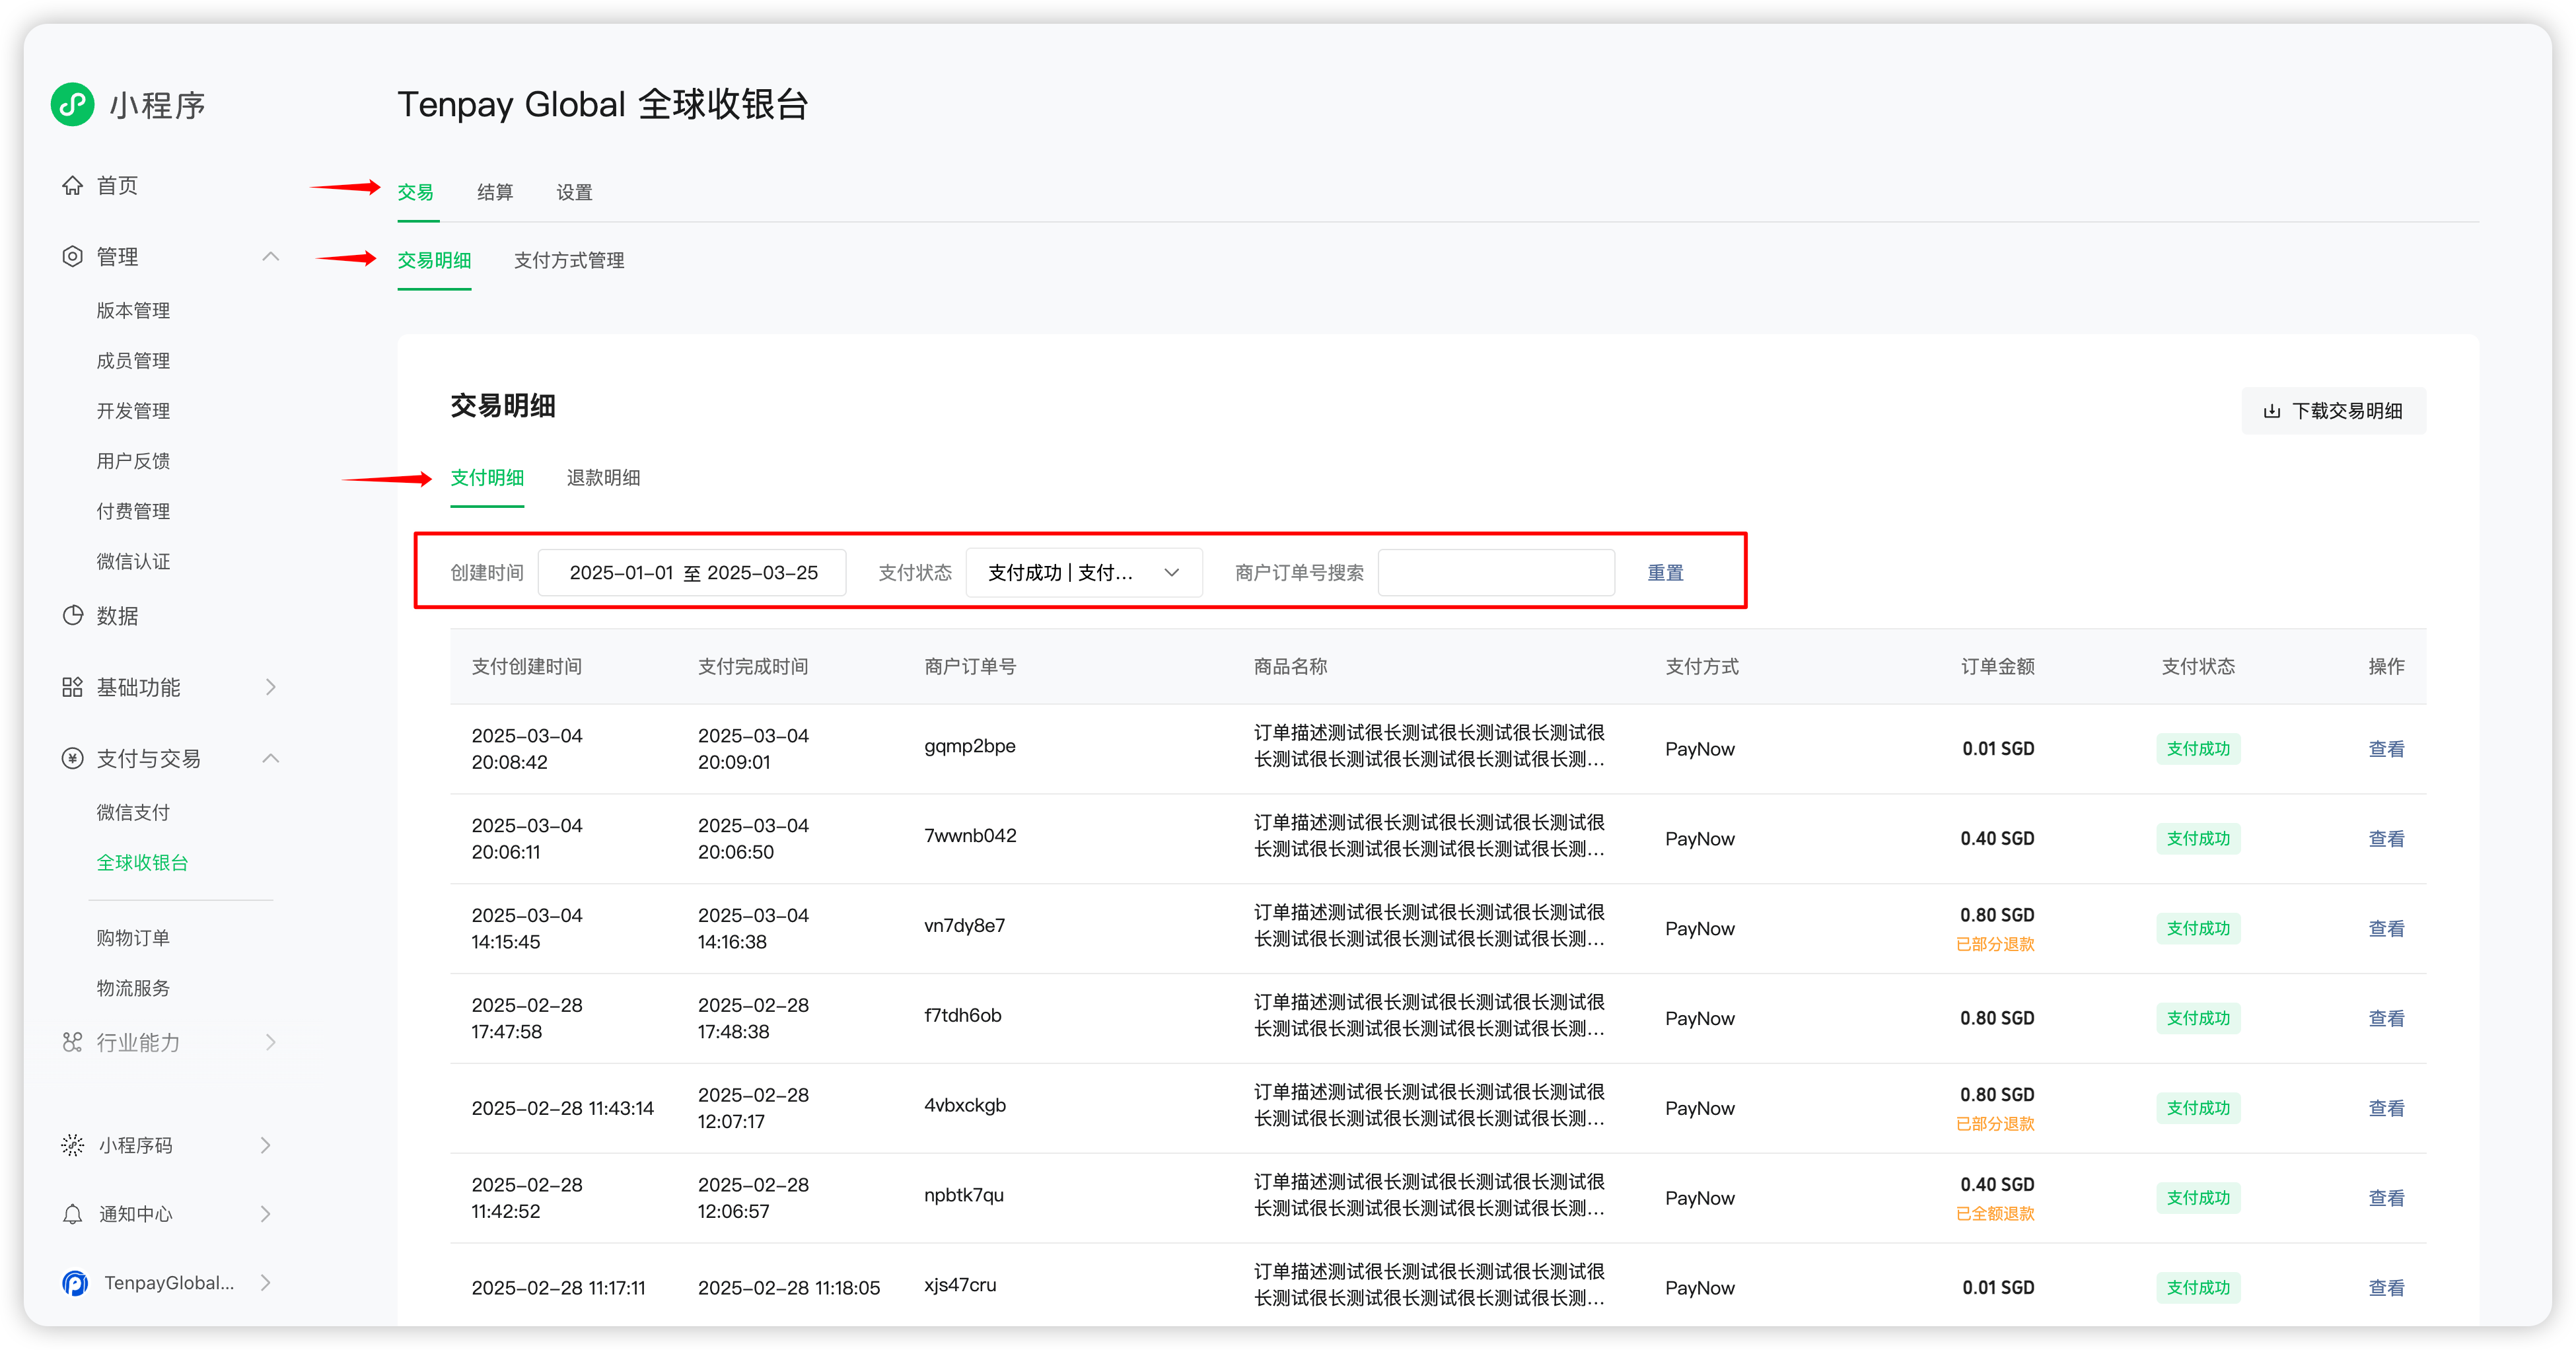Open the 支付方式管理 sub-tab

point(568,260)
